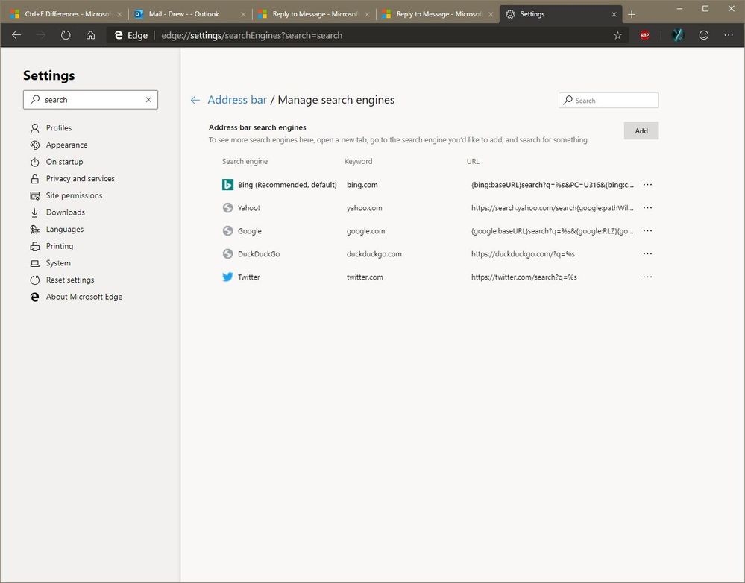745x583 pixels.
Task: Click the yahoo.com keyword text
Action: click(364, 208)
